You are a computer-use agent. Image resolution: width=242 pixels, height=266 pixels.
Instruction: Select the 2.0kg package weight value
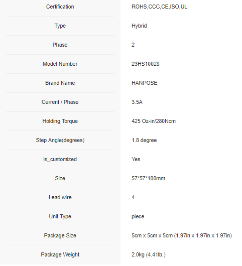pos(149,254)
